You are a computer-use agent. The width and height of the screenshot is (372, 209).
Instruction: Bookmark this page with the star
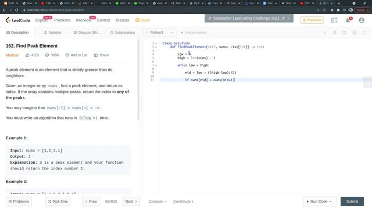click(x=324, y=10)
